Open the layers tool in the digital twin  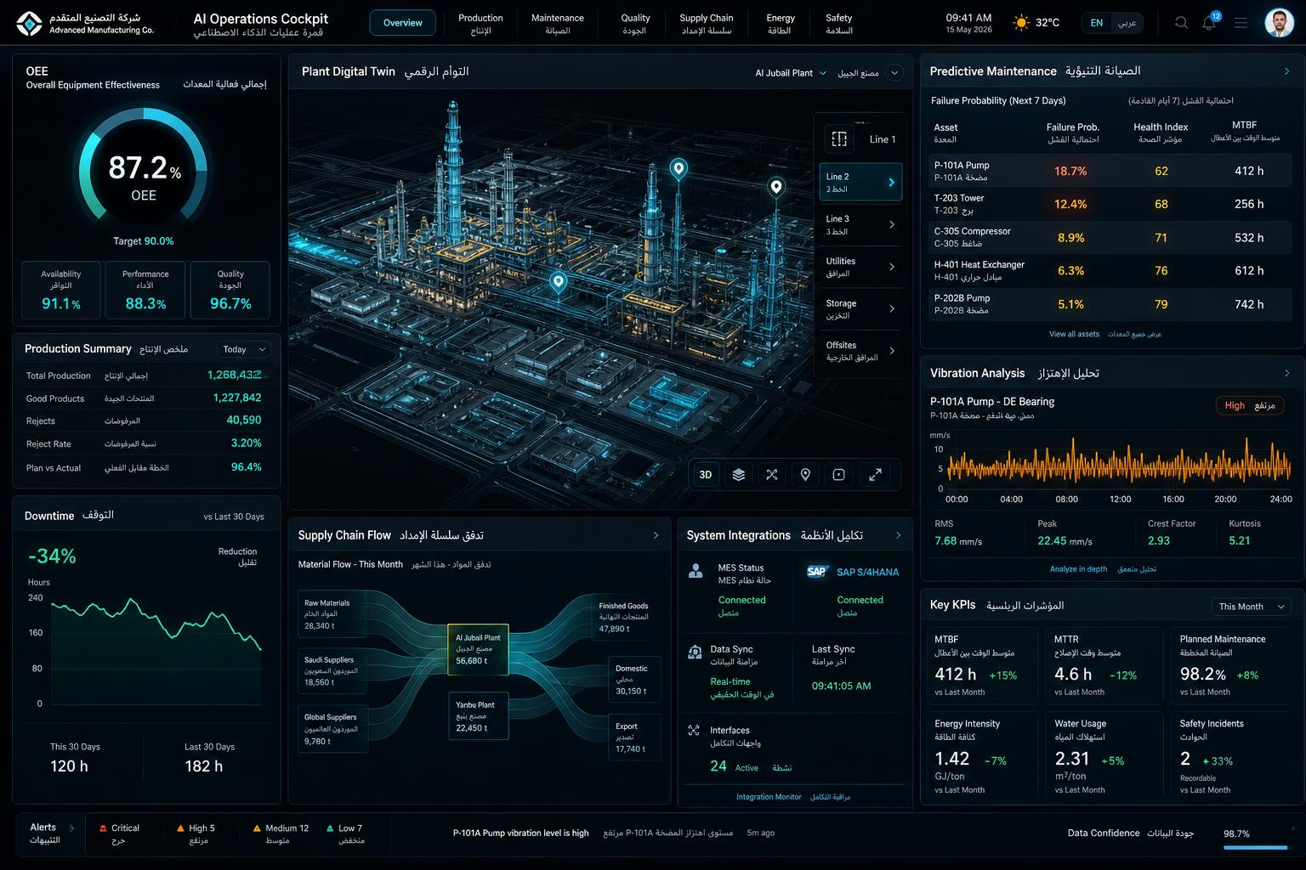(738, 475)
